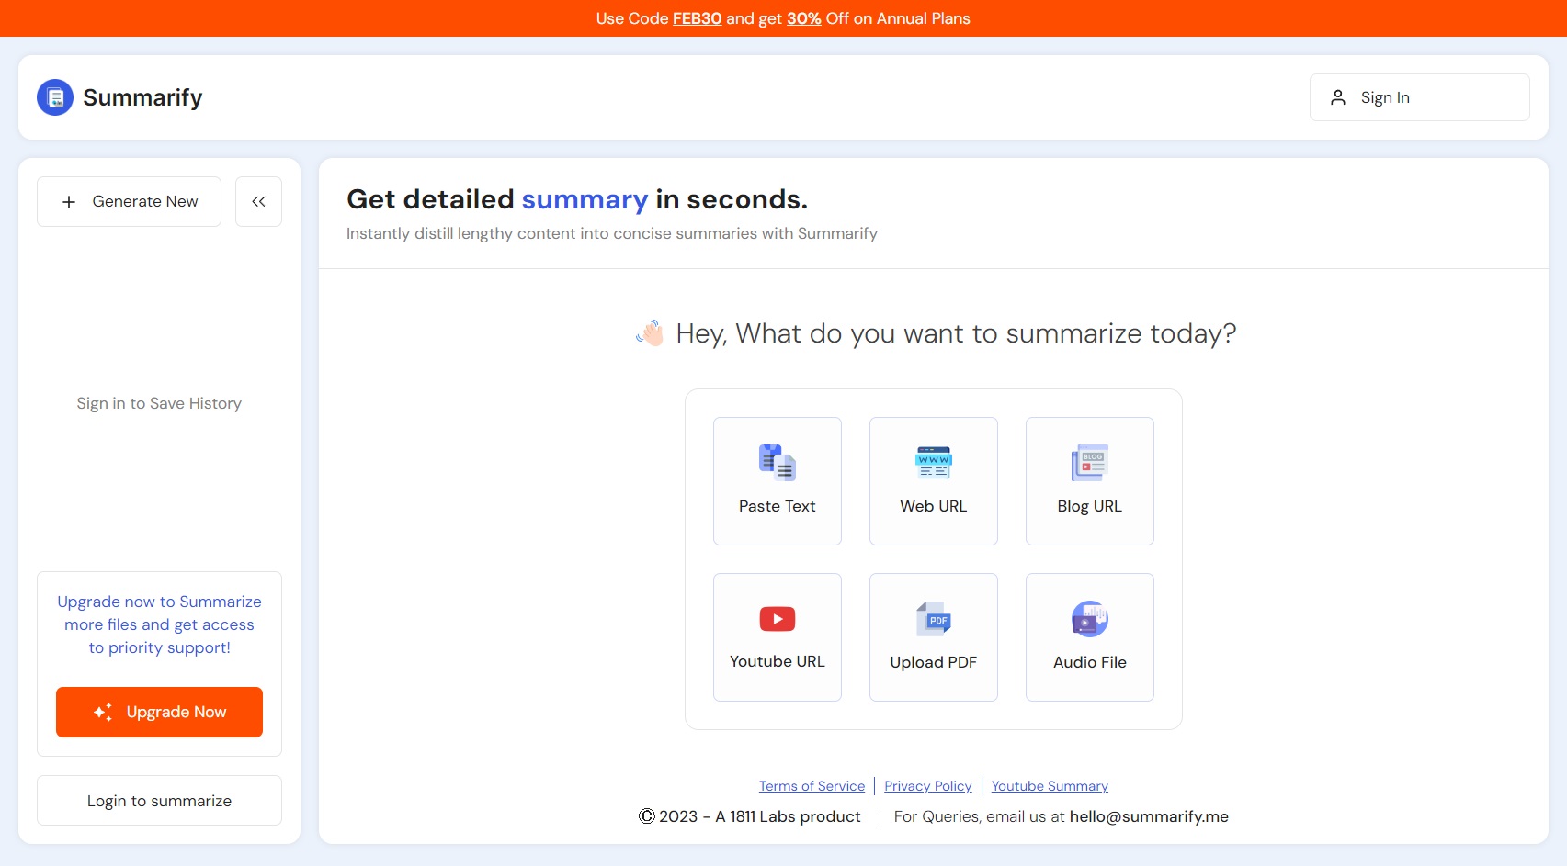Click the 'Instantly distill lengthy content' subtitle
Image resolution: width=1567 pixels, height=866 pixels.
coord(612,233)
